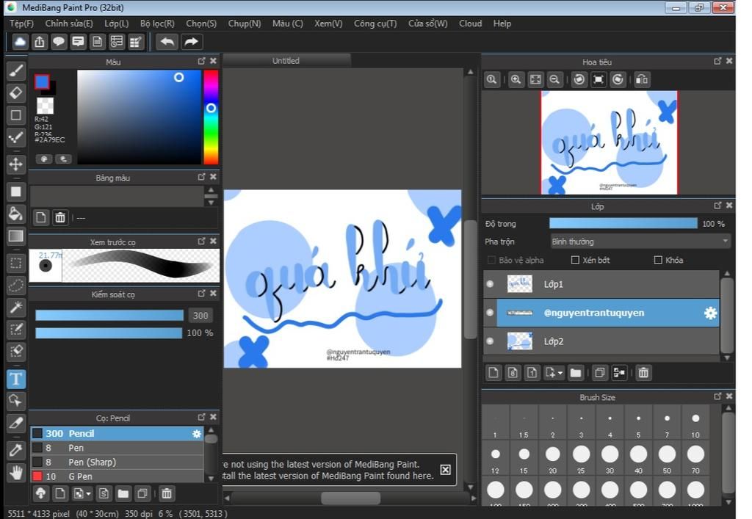Screen dimensions: 752x519
Task: Open the Pha trộn blend mode dropdown
Action: (640, 242)
